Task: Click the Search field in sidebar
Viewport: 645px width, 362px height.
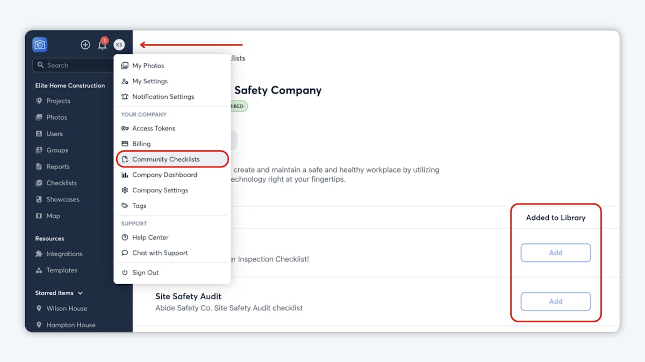Action: [x=74, y=65]
